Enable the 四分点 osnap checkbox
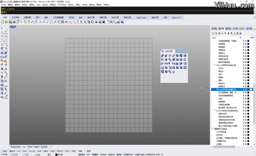The width and height of the screenshot is (256, 156). [x=56, y=151]
